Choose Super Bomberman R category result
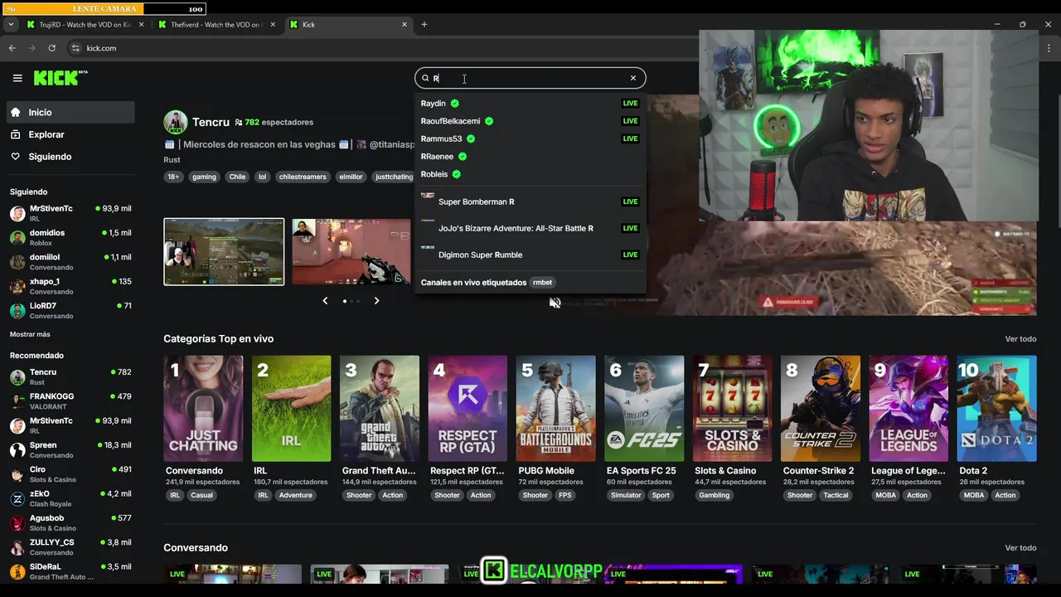The height and width of the screenshot is (597, 1061). (530, 201)
